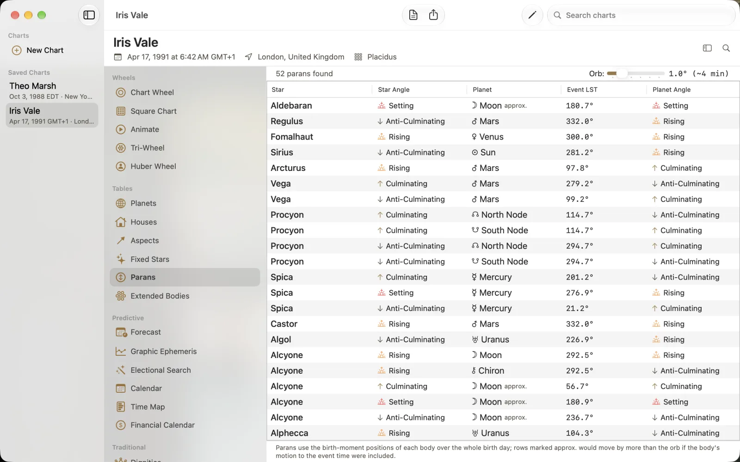Click the share icon in toolbar
This screenshot has height=462, width=740.
click(x=433, y=15)
